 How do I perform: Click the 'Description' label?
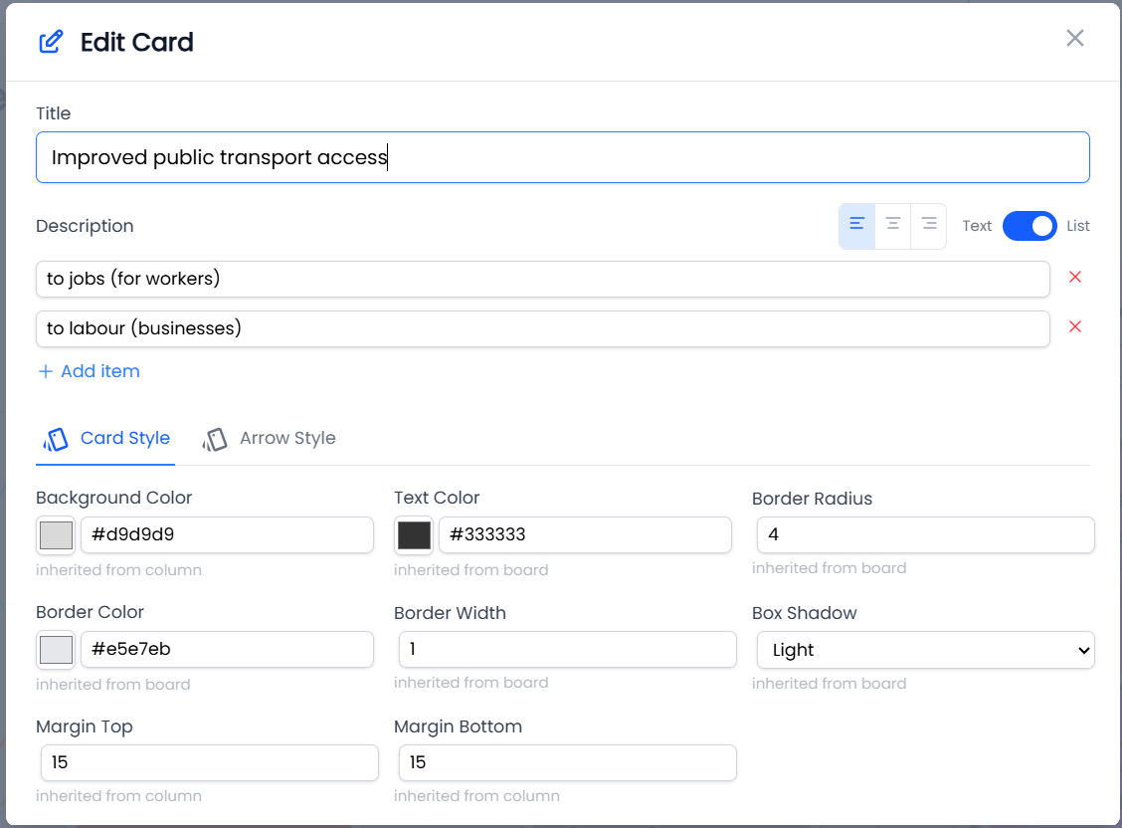click(x=85, y=226)
